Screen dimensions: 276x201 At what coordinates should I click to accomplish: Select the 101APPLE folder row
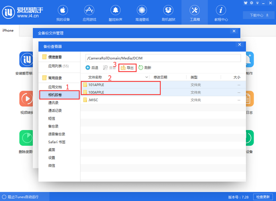pos(96,85)
